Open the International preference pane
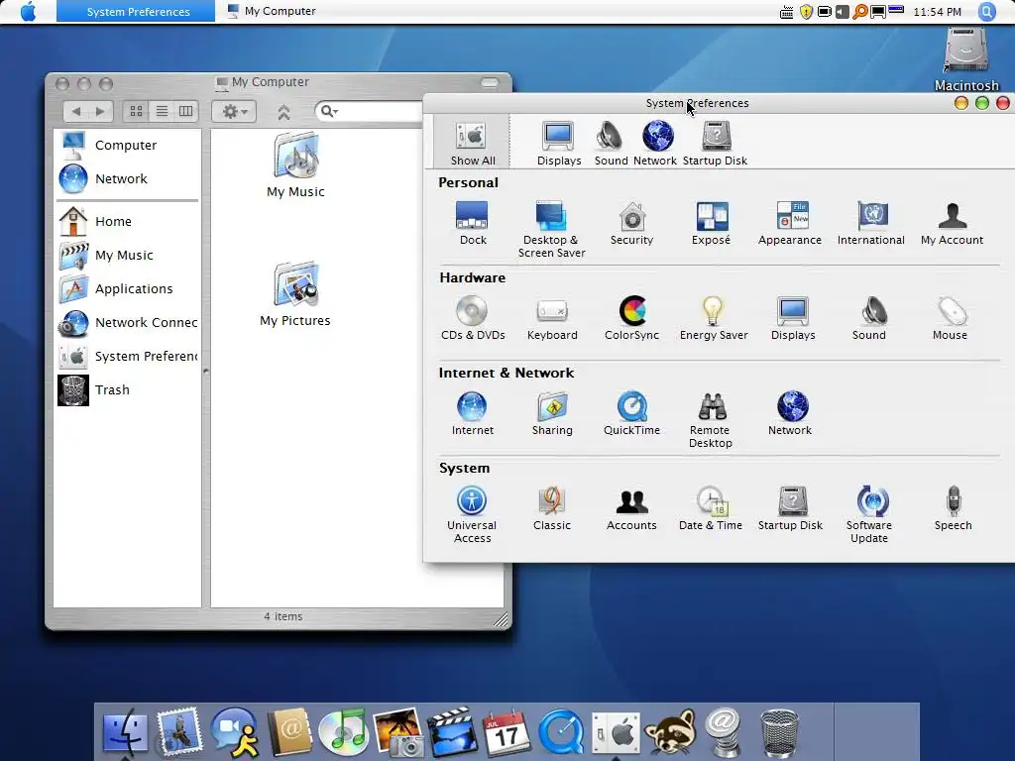 870,223
